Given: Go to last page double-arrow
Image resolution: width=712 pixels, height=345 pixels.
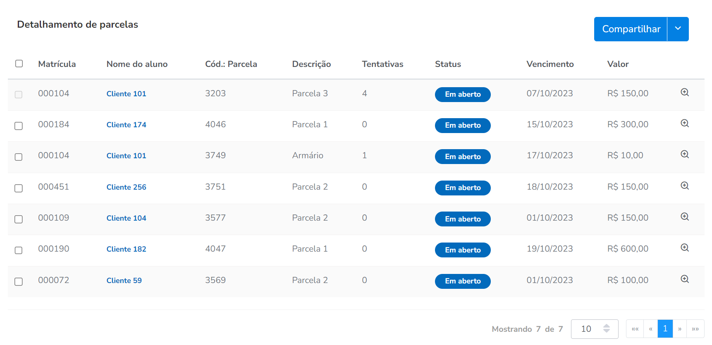Looking at the screenshot, I should tap(695, 329).
